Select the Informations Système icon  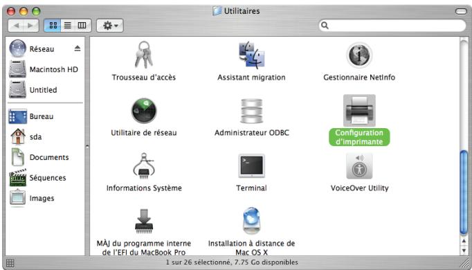[144, 166]
